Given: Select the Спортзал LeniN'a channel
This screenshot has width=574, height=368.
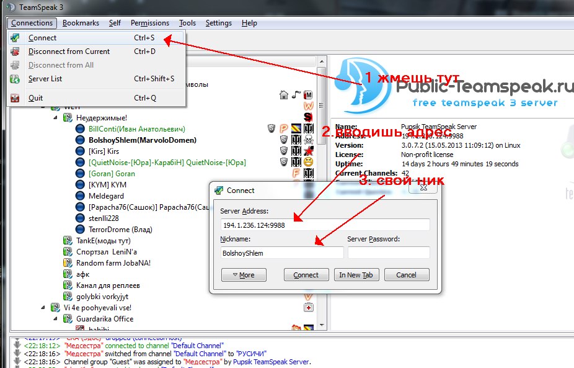Looking at the screenshot, I should (x=107, y=252).
